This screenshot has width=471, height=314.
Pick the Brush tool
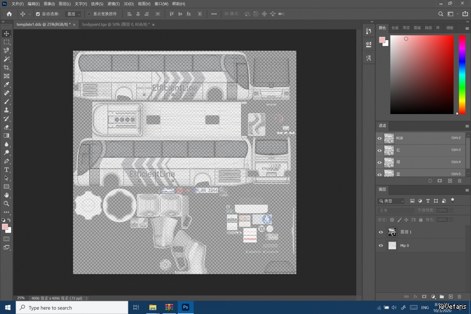tap(6, 102)
